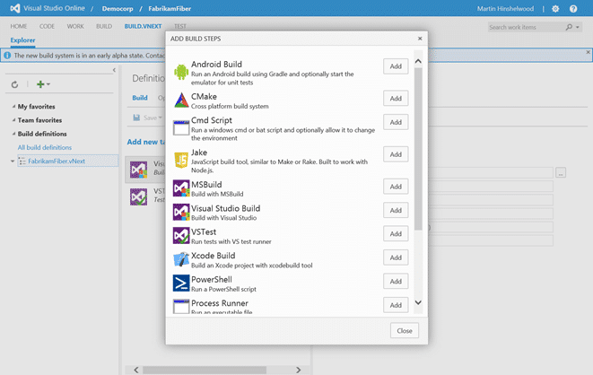Open the CODE tab

47,26
